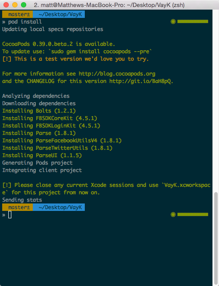Click the bottom ~/Desktop/VayK path segment
The image size is (219, 286).
coord(59,207)
